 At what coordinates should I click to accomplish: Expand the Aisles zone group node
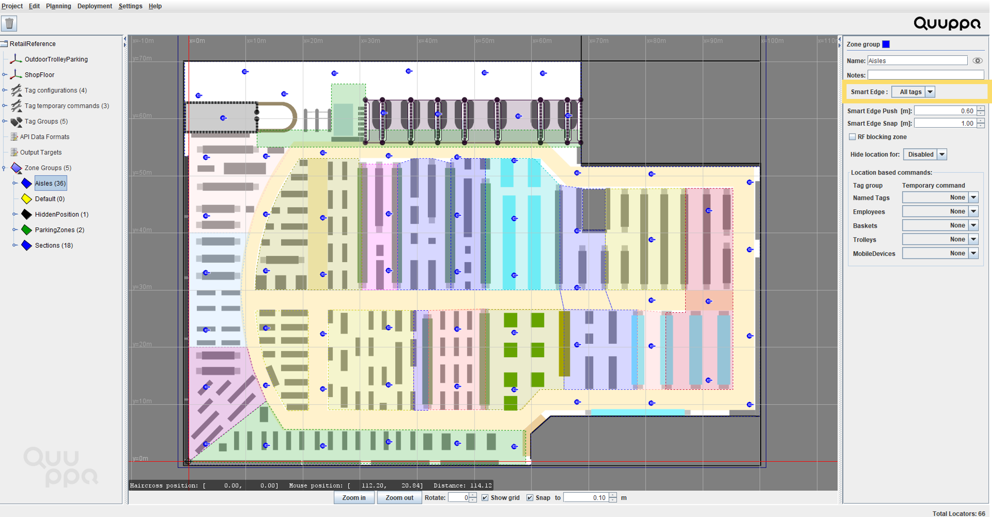click(15, 184)
